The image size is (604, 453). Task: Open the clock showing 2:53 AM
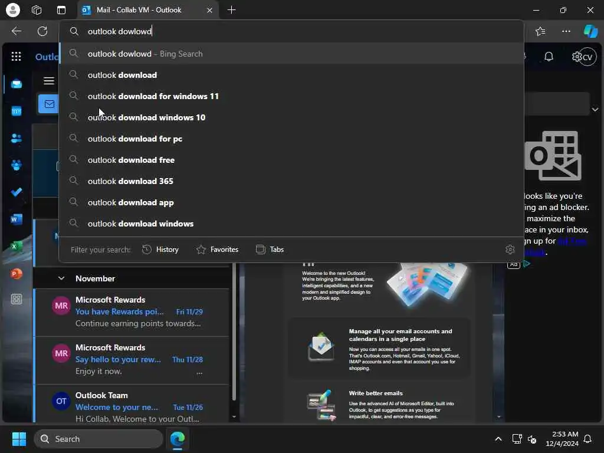562,439
